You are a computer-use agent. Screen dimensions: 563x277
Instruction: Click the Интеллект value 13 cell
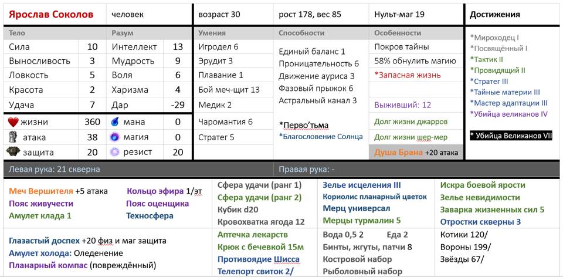click(178, 47)
